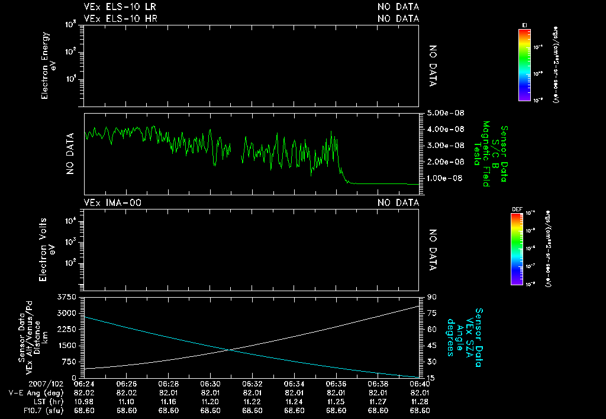This screenshot has height=419, width=606.
Task: Click the LST value 11.16
Action: (169, 402)
